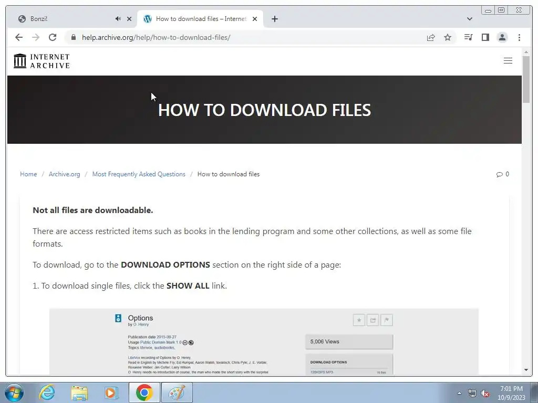This screenshot has height=403, width=538.
Task: Bookmark this tab with star icon
Action: pyautogui.click(x=448, y=37)
